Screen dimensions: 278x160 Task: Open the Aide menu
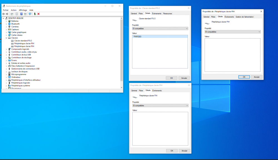point(31,10)
